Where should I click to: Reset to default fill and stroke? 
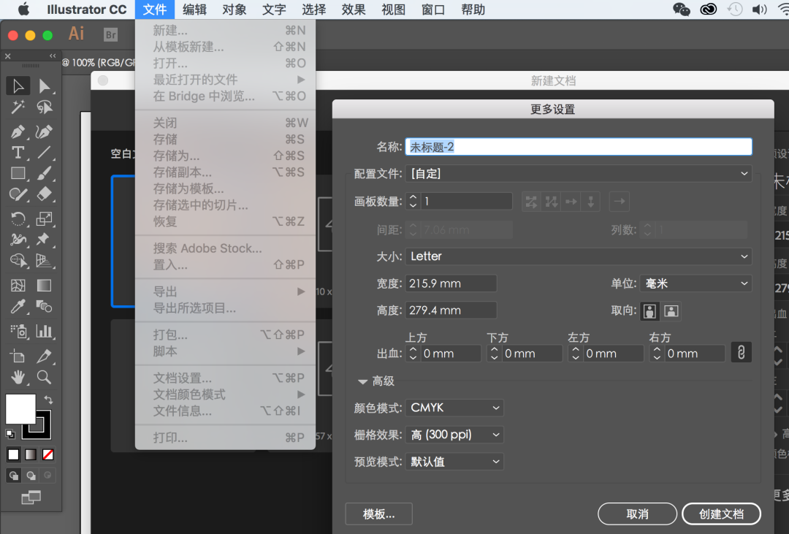10,433
